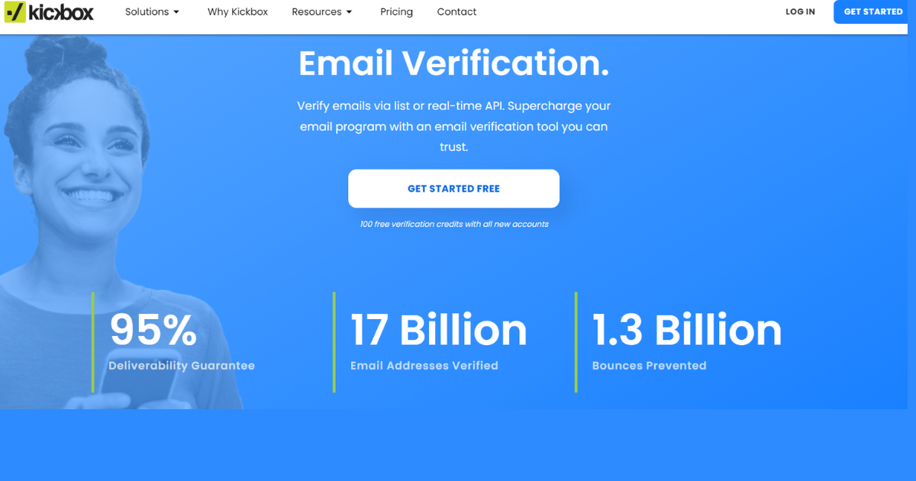Click the Email Addresses Verified label

(424, 366)
